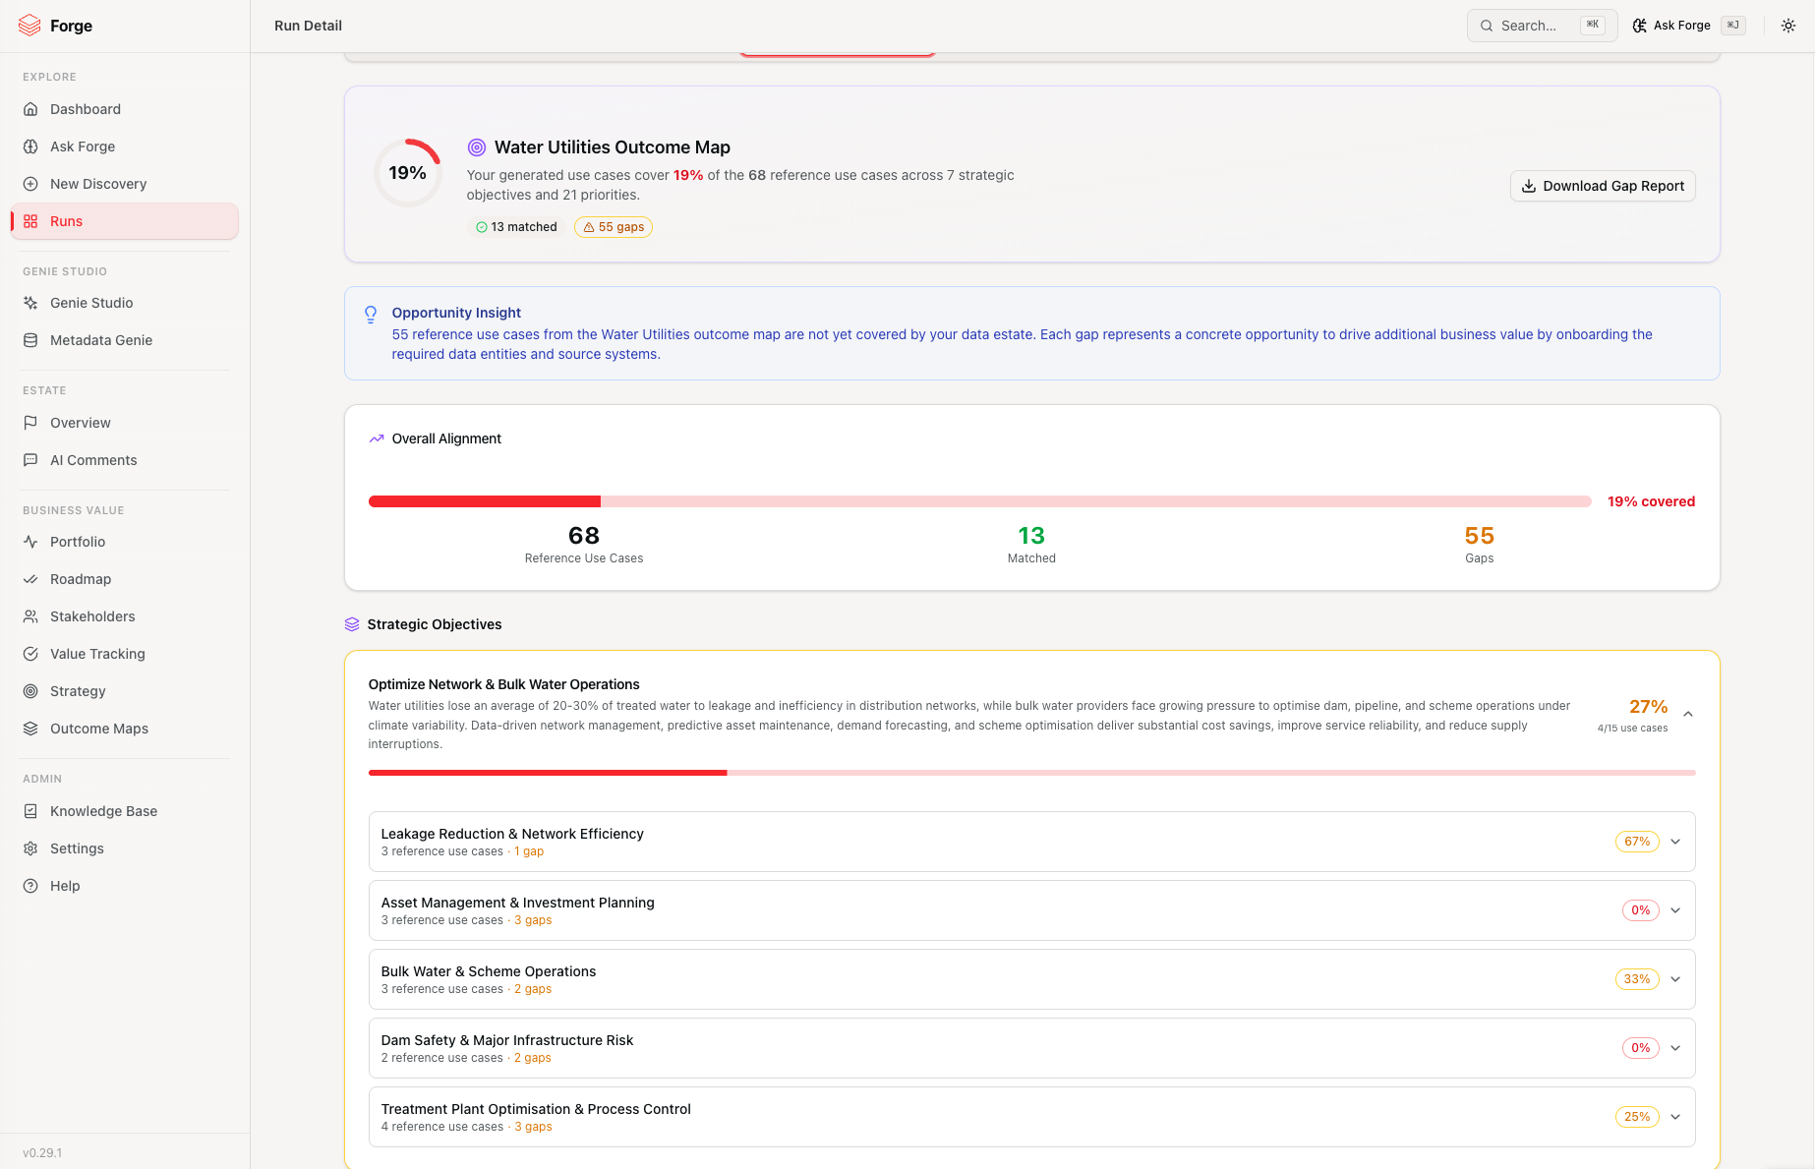This screenshot has height=1169, width=1815.
Task: Click the Outcome Maps layers icon
Action: pyautogui.click(x=30, y=729)
